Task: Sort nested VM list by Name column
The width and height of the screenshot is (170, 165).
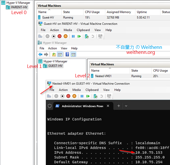Action: [x=110, y=71]
